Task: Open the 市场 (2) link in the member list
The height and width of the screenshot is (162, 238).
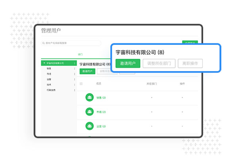Action: coord(101,112)
